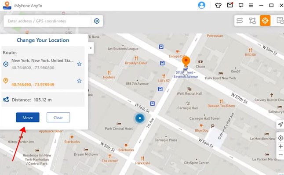The height and width of the screenshot is (175, 284).
Task: Click the iMyFone AnyTo app logo
Action: [7, 5]
